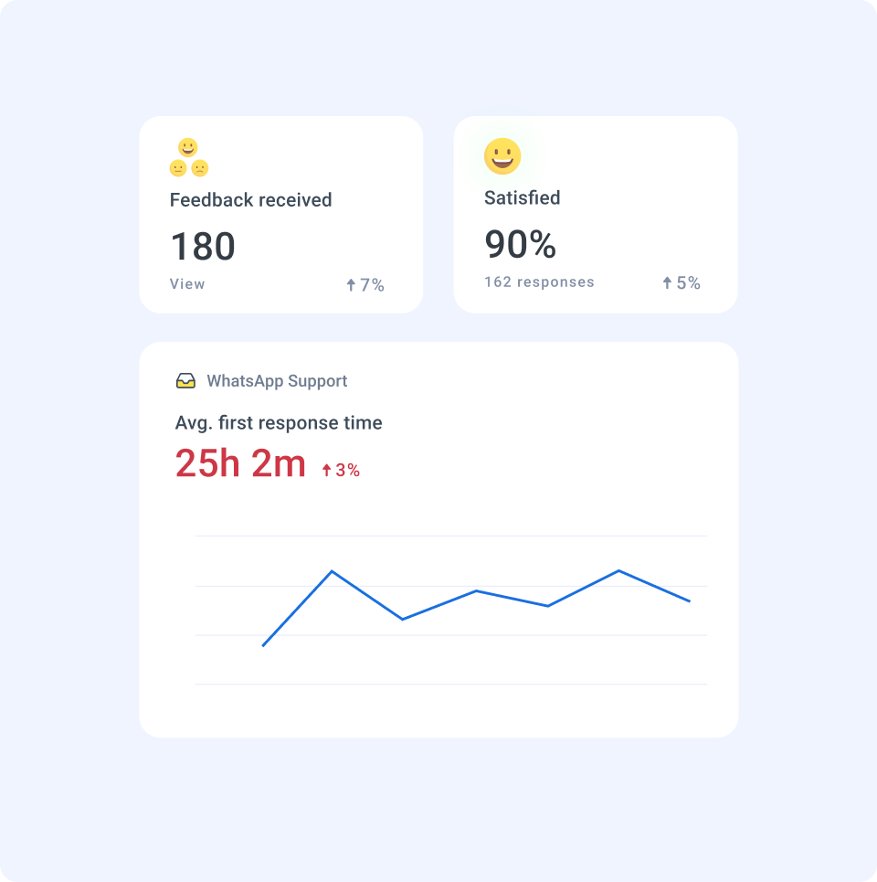Click the 180 feedback count
Screen dimensions: 877x882
point(204,245)
